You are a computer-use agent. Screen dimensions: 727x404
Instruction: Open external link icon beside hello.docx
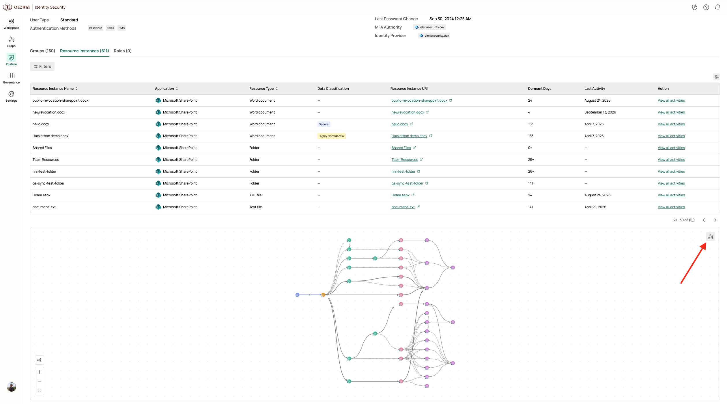pyautogui.click(x=412, y=124)
